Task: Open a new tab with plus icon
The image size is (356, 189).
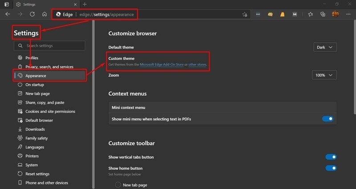Action: point(85,4)
